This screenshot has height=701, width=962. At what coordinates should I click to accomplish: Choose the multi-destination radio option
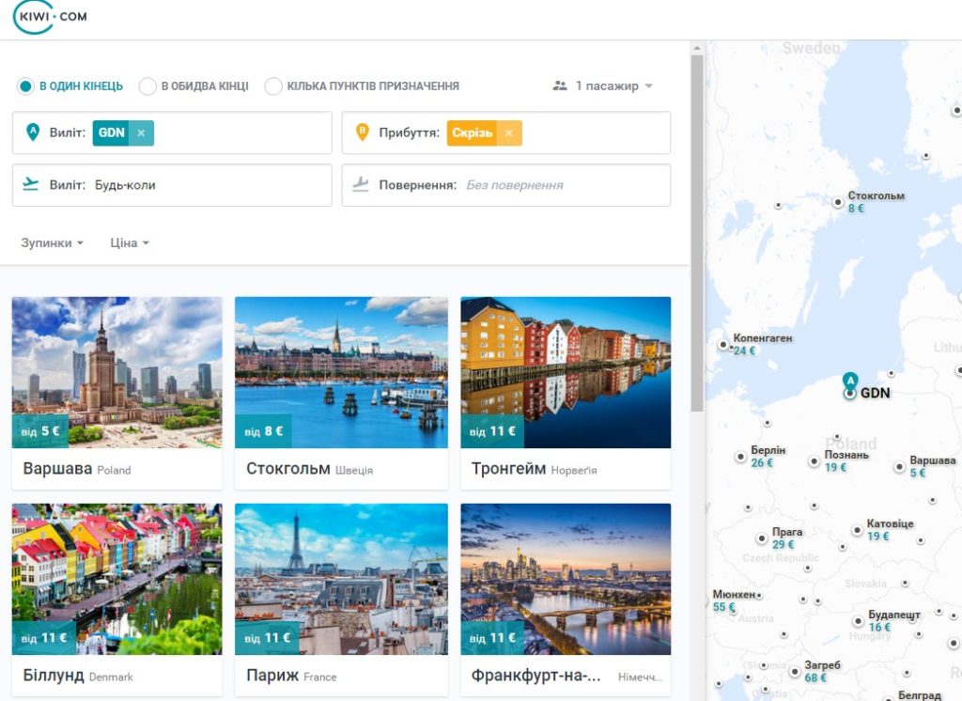coord(273,86)
